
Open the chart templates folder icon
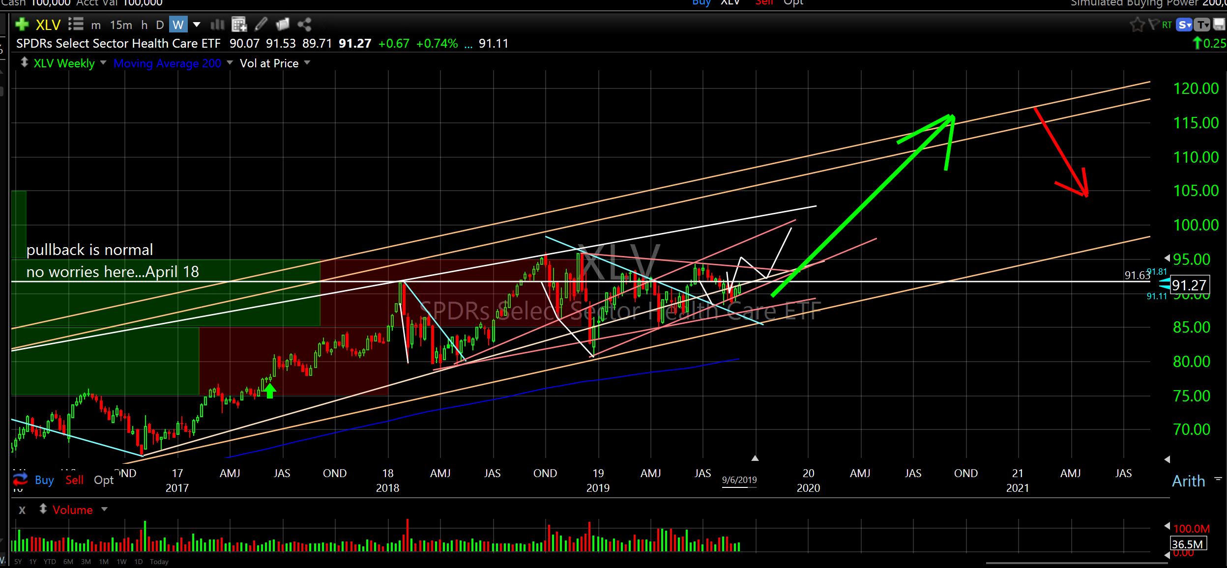coord(283,24)
